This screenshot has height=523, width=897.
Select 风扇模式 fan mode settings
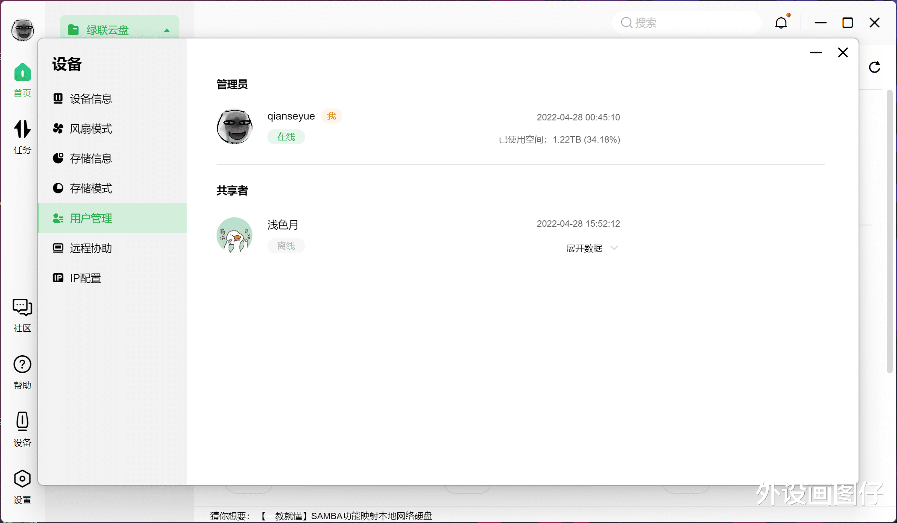tap(91, 129)
